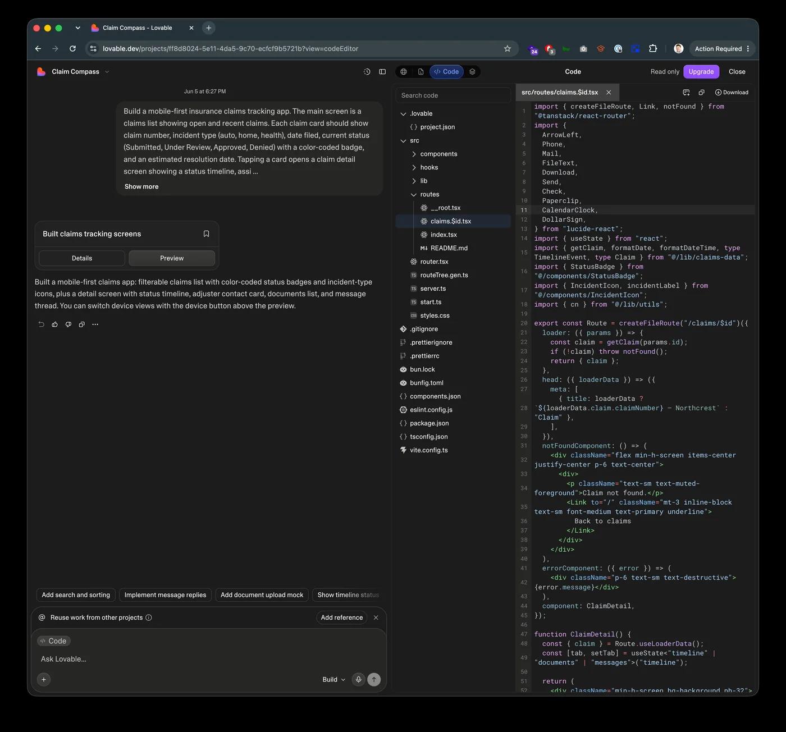The height and width of the screenshot is (732, 786).
Task: Copy the response message
Action: [x=81, y=324]
